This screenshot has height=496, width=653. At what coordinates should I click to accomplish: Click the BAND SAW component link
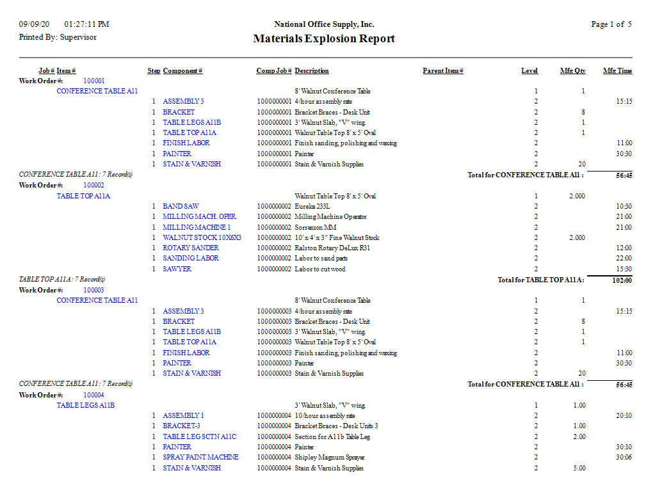coord(181,207)
